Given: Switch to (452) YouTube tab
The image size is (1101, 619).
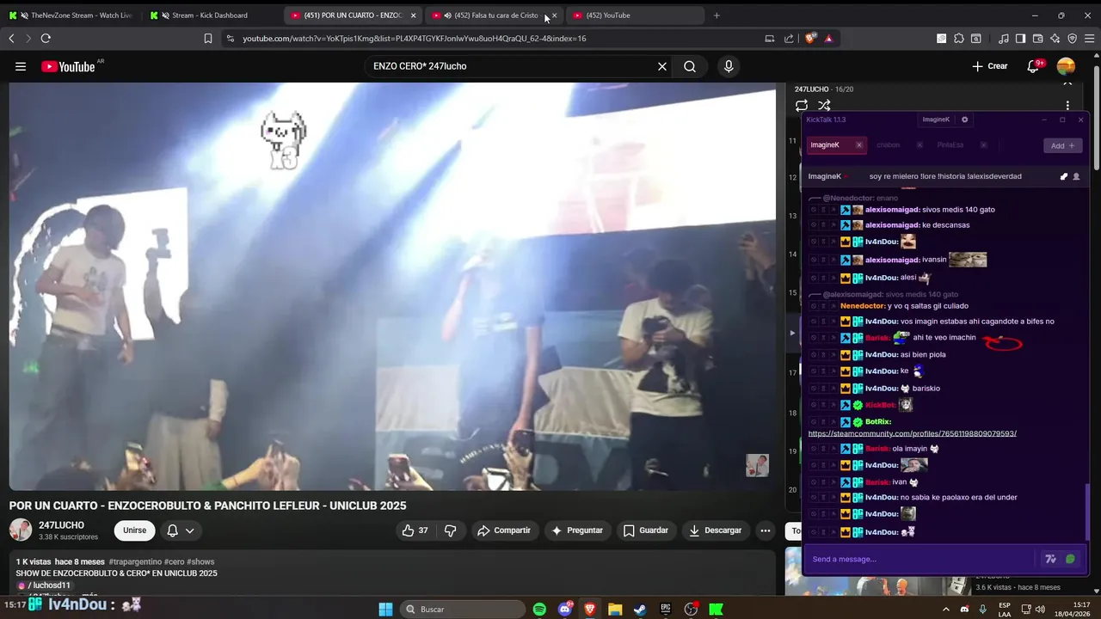Looking at the screenshot, I should pos(635,15).
